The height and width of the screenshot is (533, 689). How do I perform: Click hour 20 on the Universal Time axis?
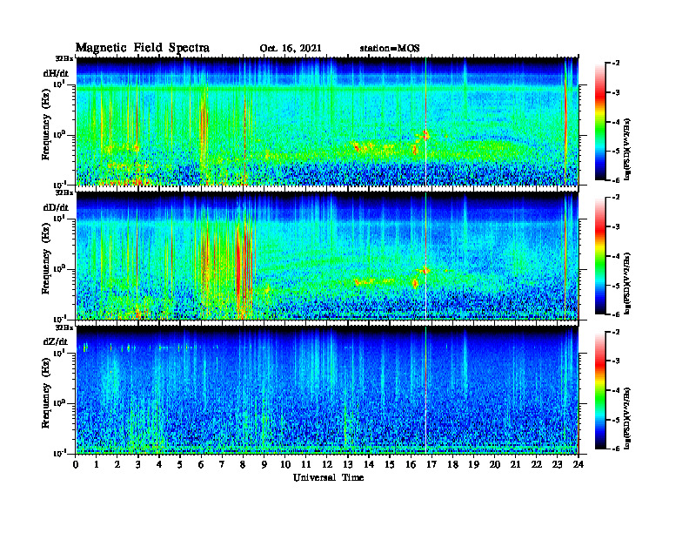tap(494, 464)
